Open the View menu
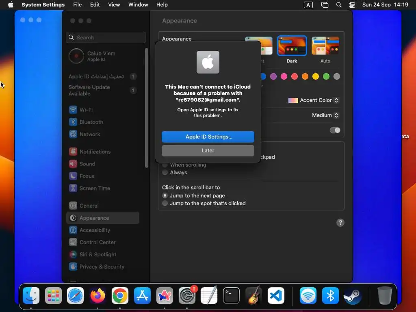Viewport: 416px width, 312px height. pos(114,5)
